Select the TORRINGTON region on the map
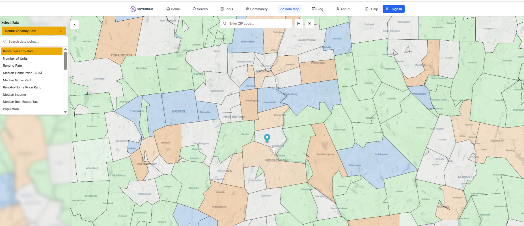The height and width of the screenshot is (226, 524). click(x=121, y=55)
